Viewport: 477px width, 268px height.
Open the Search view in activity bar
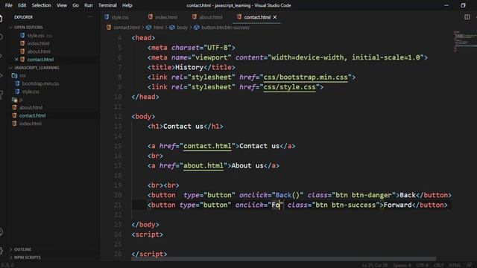point(1,37)
